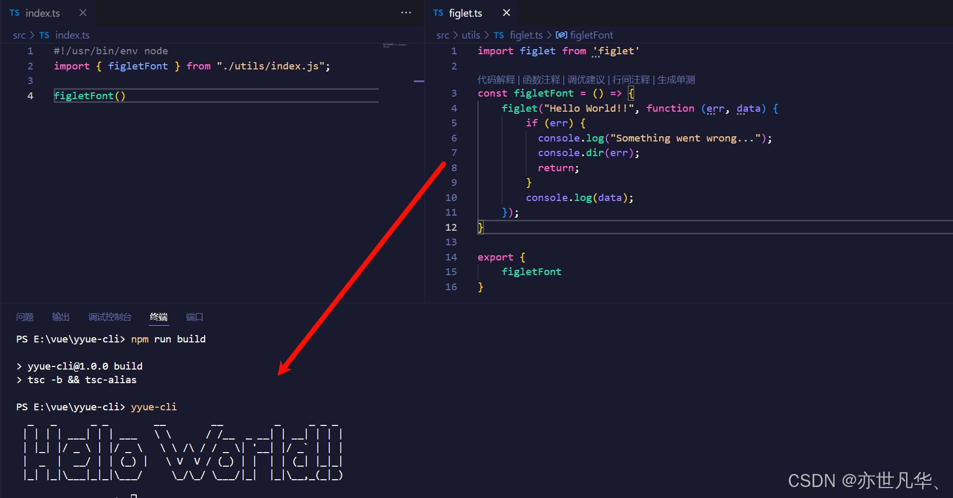Click the TS icon on the index.ts tab
This screenshot has height=498, width=953.
click(x=15, y=13)
